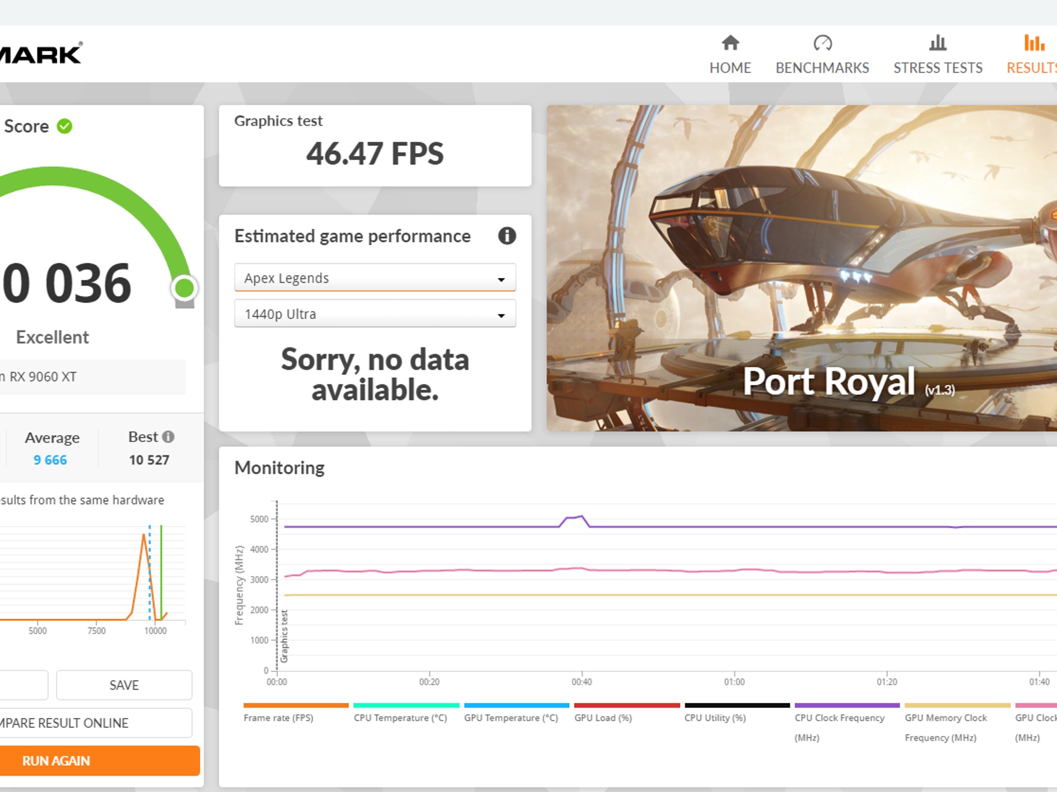Click the Port Royal (v1.3) title text

[x=849, y=382]
